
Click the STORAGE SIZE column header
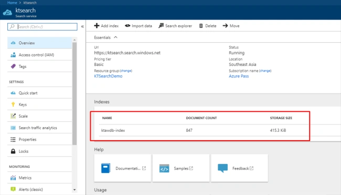pos(281,118)
